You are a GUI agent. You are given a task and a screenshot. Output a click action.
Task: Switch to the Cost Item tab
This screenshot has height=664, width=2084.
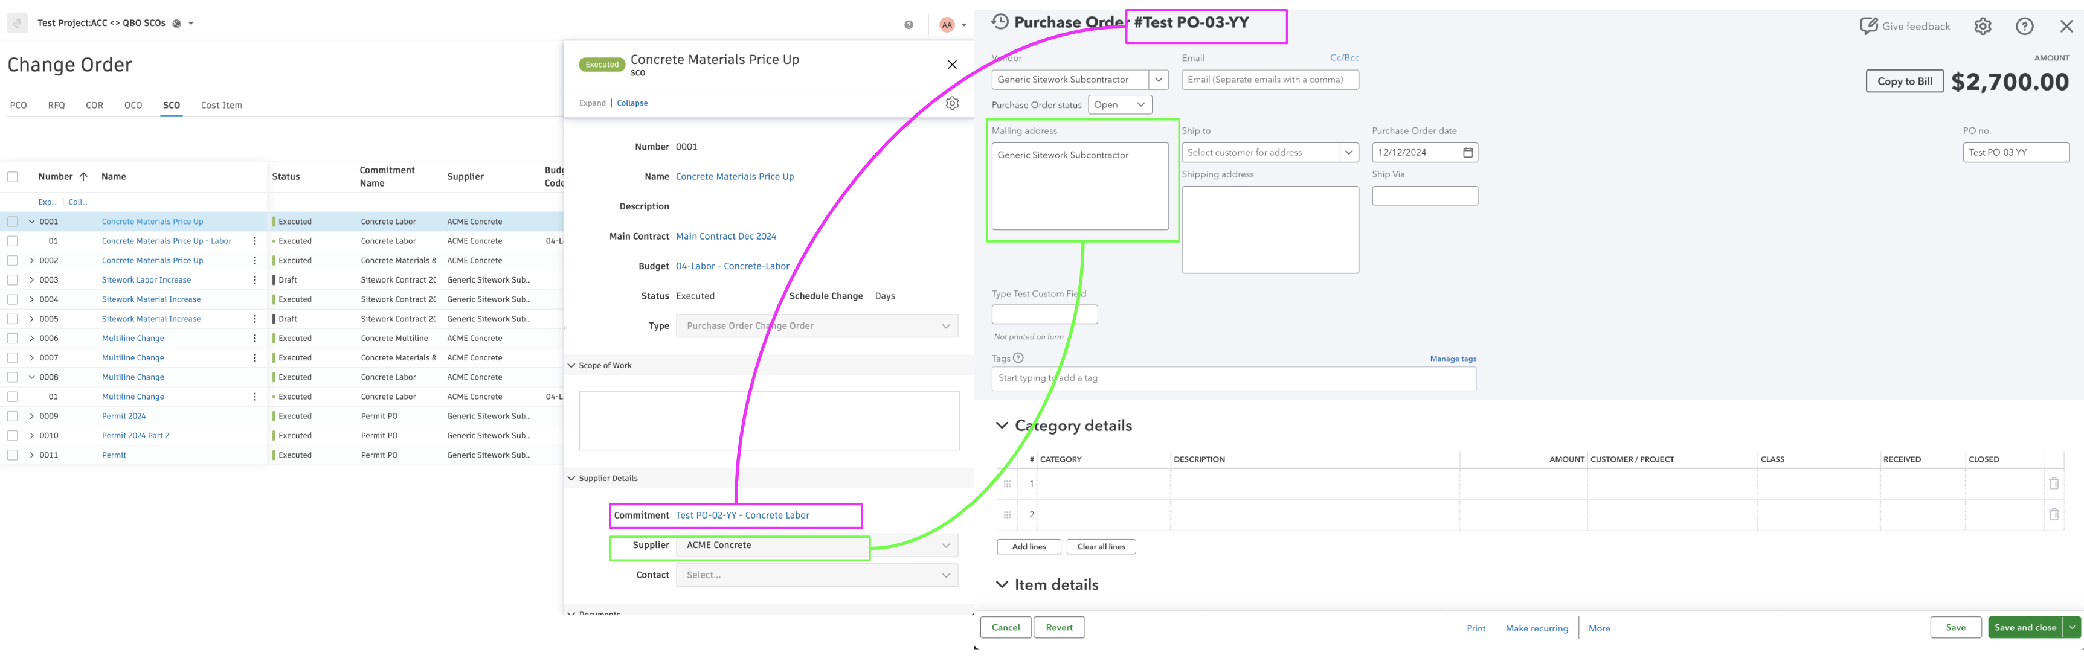coord(222,105)
